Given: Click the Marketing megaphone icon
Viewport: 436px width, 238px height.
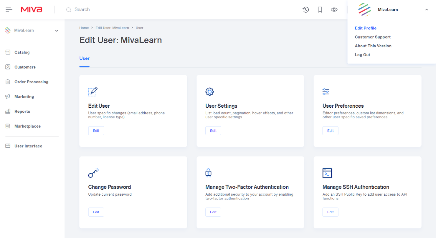Looking at the screenshot, I should pos(8,96).
